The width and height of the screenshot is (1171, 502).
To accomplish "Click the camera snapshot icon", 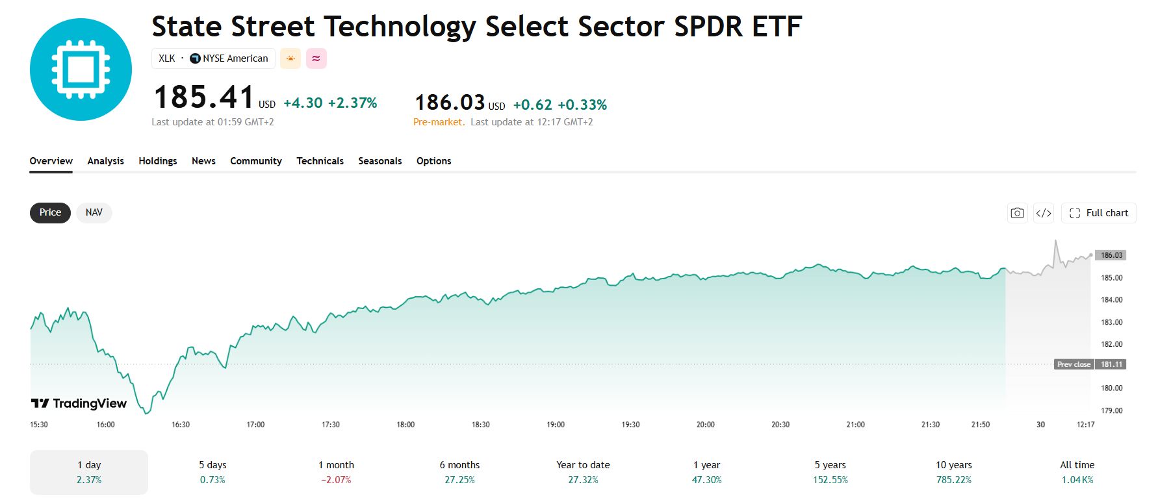I will (1018, 213).
